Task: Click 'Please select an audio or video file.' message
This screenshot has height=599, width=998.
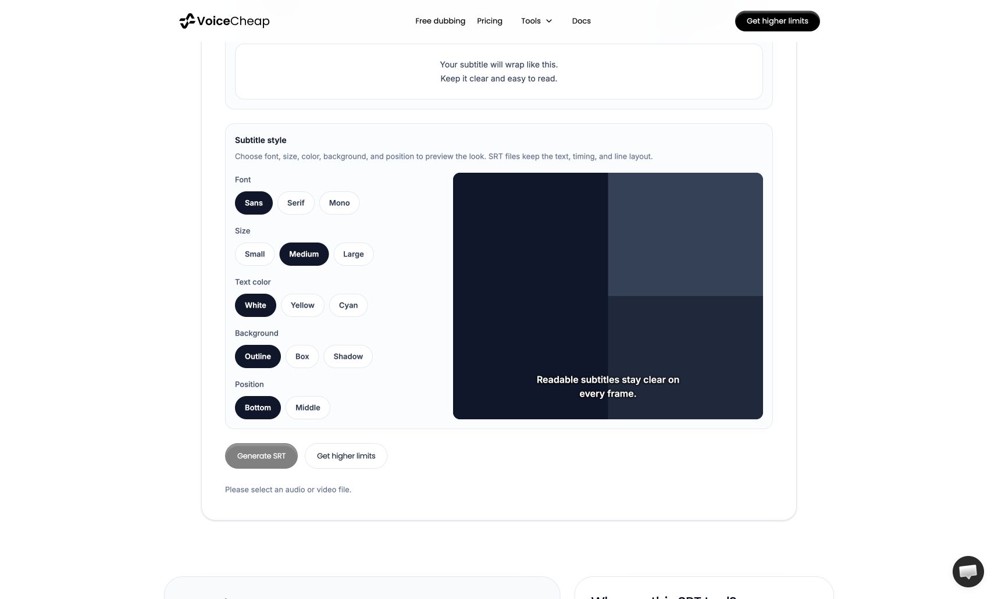Action: click(288, 490)
